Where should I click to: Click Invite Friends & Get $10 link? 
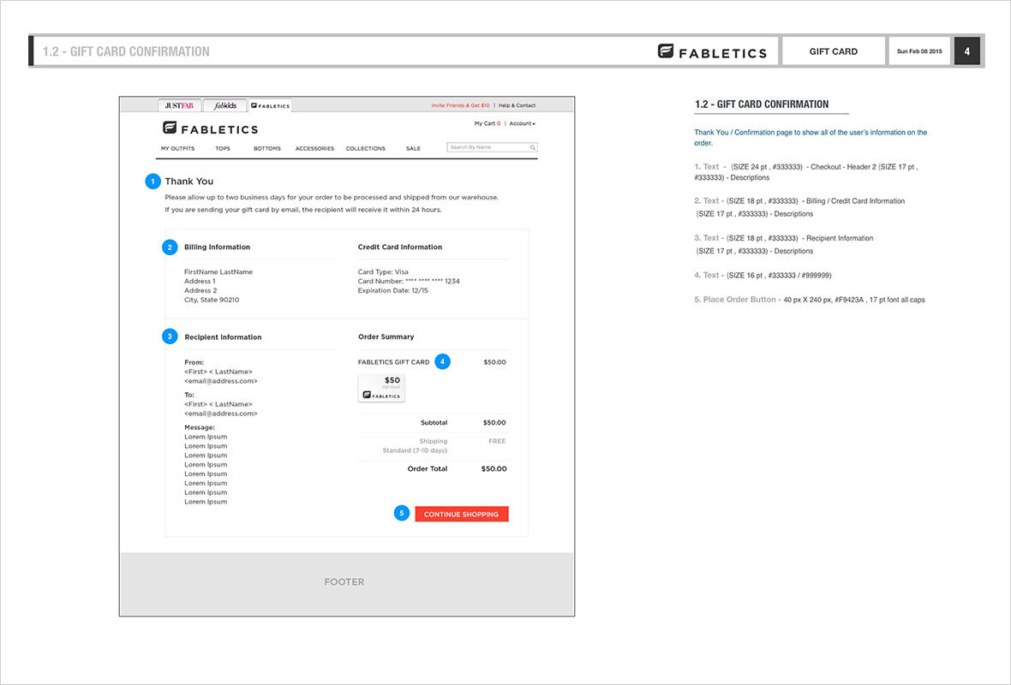[x=460, y=105]
